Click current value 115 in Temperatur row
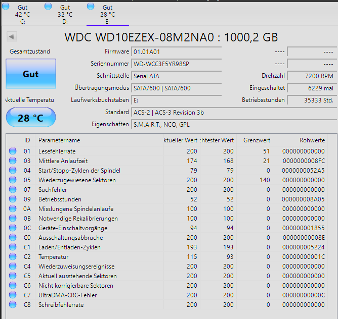 click(192, 257)
